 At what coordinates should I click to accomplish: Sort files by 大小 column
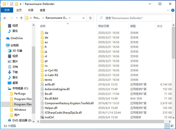click(160, 26)
